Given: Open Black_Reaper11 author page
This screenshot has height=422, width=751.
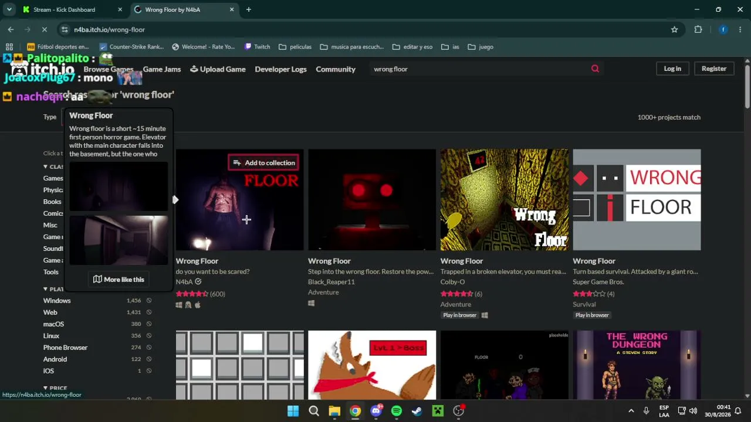Looking at the screenshot, I should tap(331, 282).
